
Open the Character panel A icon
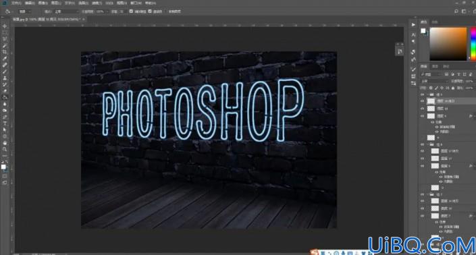pos(413,35)
